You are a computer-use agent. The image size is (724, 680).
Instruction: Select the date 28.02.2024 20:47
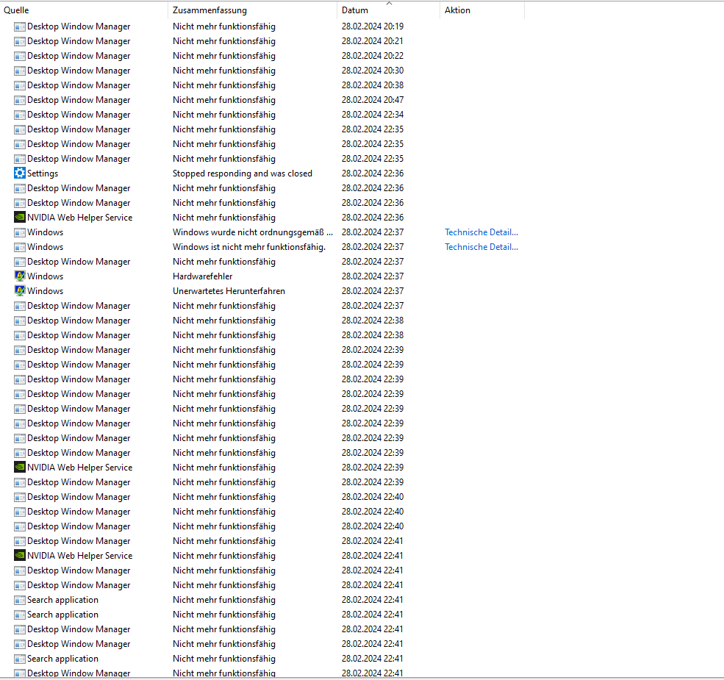click(x=372, y=100)
